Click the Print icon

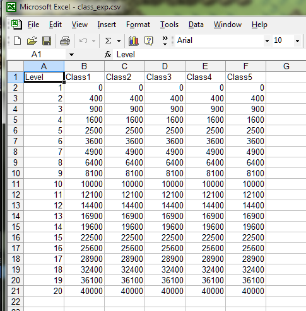(x=65, y=40)
